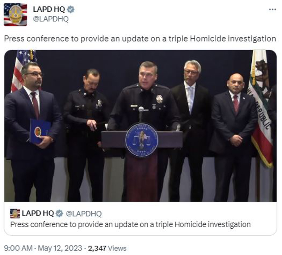Open the press conference video thumbnail
The image size is (282, 255).
click(x=140, y=126)
